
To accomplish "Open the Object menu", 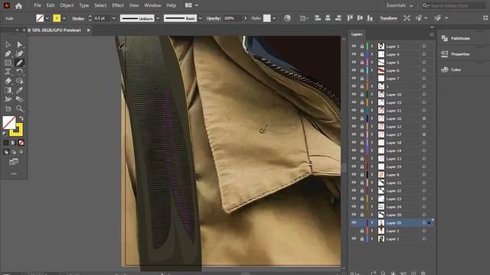I will tap(67, 5).
